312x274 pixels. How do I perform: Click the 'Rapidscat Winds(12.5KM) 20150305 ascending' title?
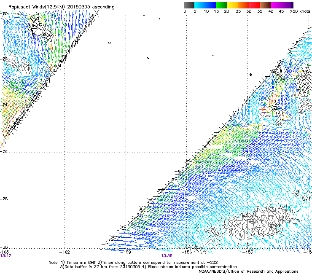point(62,7)
